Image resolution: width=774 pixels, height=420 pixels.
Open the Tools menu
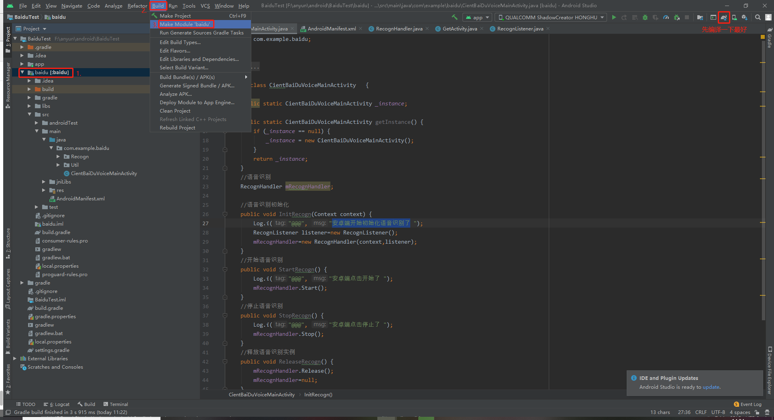[x=189, y=6]
